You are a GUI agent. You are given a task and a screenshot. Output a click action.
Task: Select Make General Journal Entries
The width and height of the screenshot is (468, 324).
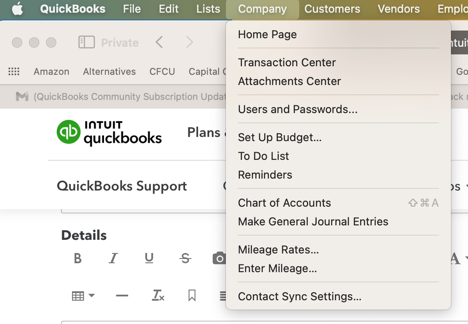tap(338, 222)
